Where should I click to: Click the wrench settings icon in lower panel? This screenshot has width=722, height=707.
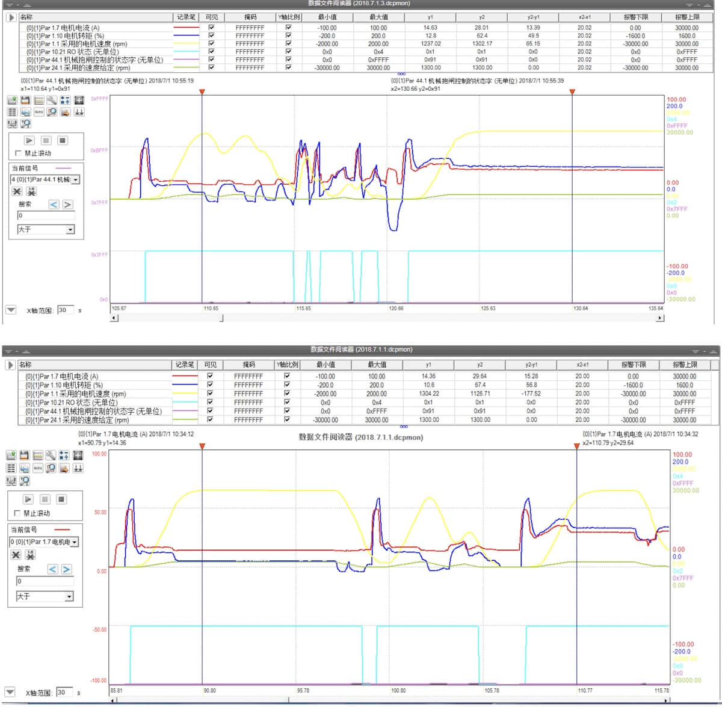coord(51,455)
